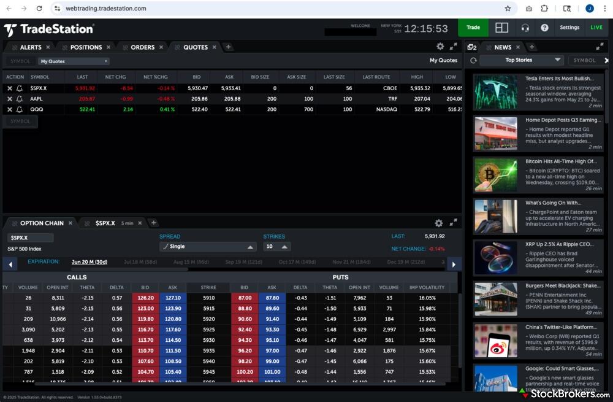
Task: Open the Quotes panel settings gear
Action: point(440,46)
